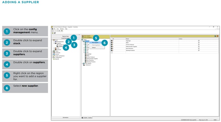Click the green save icon in yellow grid header
The height and width of the screenshot is (122, 221).
click(x=215, y=36)
